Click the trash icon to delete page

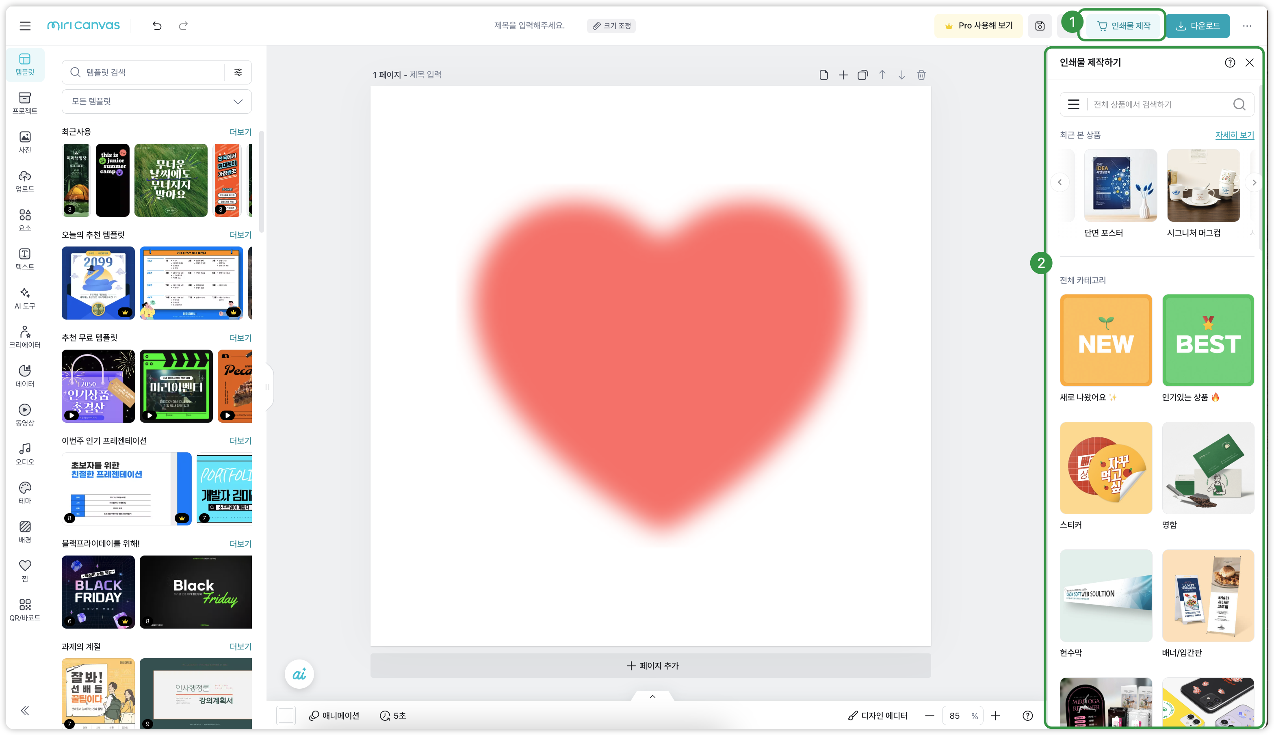(x=921, y=75)
